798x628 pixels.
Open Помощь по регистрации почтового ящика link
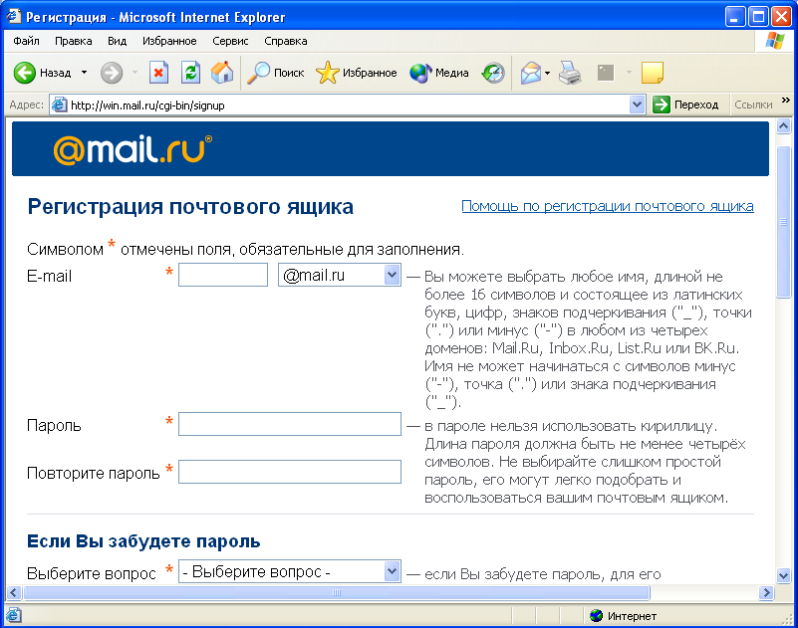(607, 206)
